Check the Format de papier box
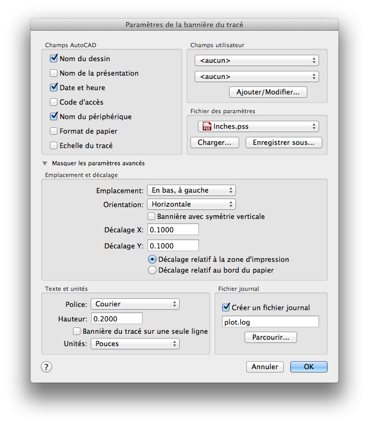Screen dimensions: 369x425 coord(54,131)
